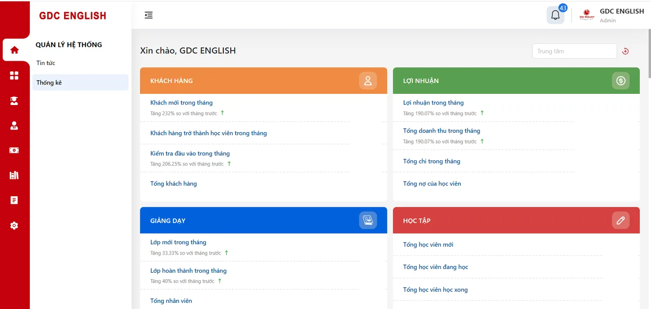Click Tổng nhân viên
651x309 pixels.
tap(171, 301)
